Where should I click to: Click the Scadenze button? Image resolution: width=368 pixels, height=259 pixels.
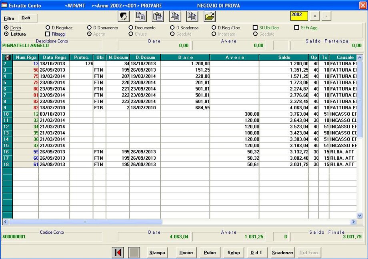(x=282, y=253)
